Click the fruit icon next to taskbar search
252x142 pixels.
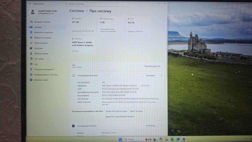click(148, 139)
